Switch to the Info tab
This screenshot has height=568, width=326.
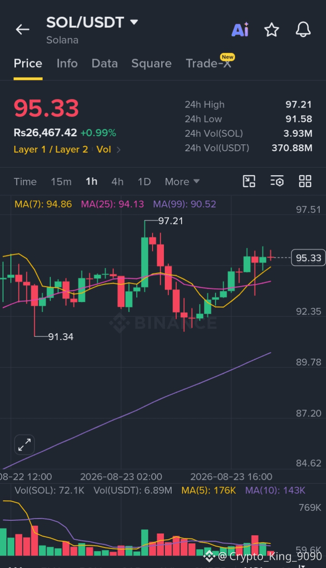[67, 64]
